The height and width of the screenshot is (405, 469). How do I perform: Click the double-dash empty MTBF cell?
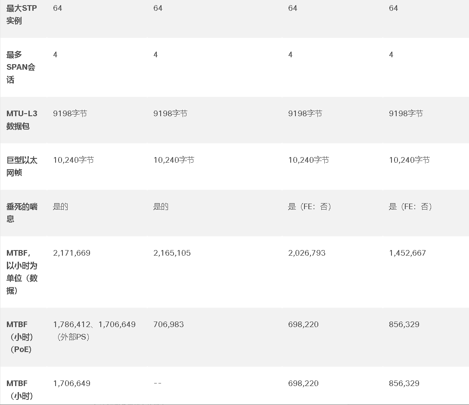point(157,383)
